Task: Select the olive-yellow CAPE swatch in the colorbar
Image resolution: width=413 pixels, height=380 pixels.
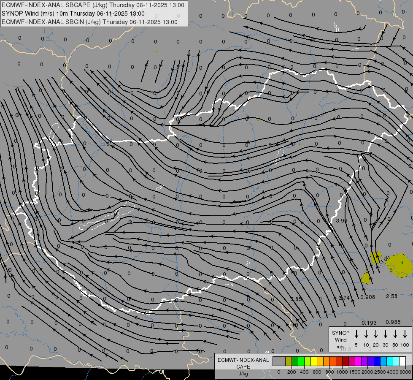Action: click(289, 361)
